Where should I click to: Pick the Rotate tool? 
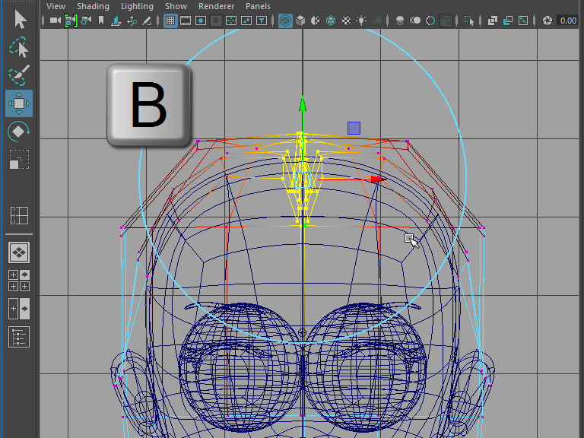coord(19,131)
